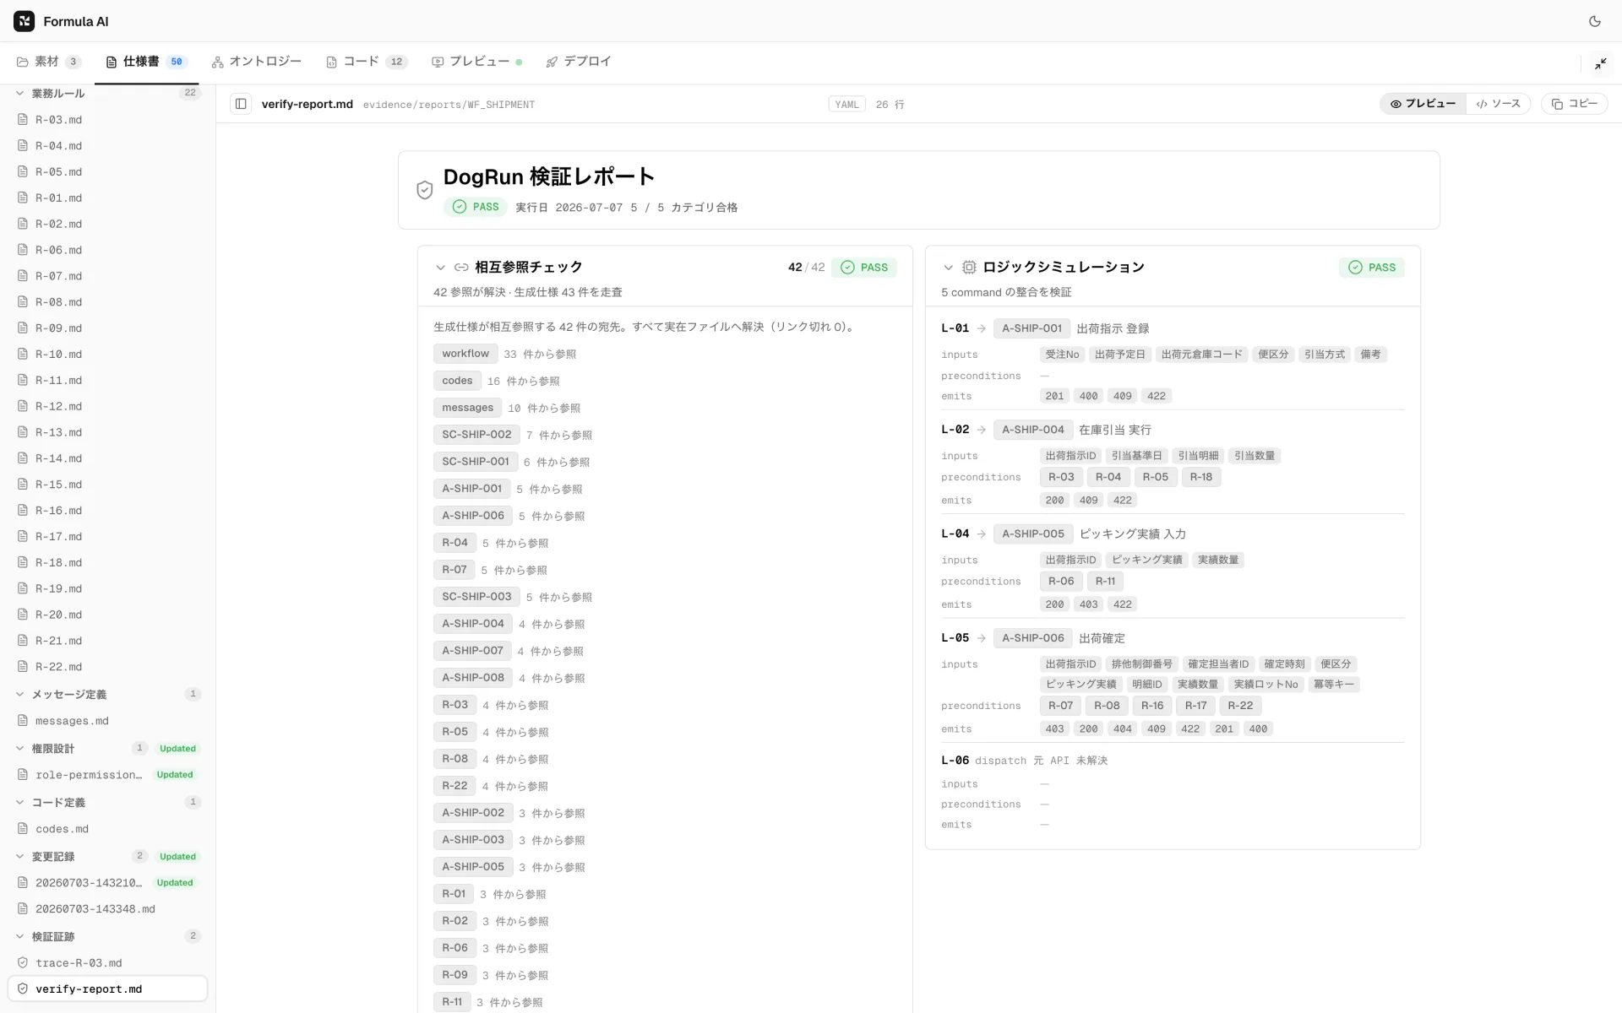1622x1013 pixels.
Task: Click the PASS badge of ロジックシミュレーション
Action: (1371, 268)
